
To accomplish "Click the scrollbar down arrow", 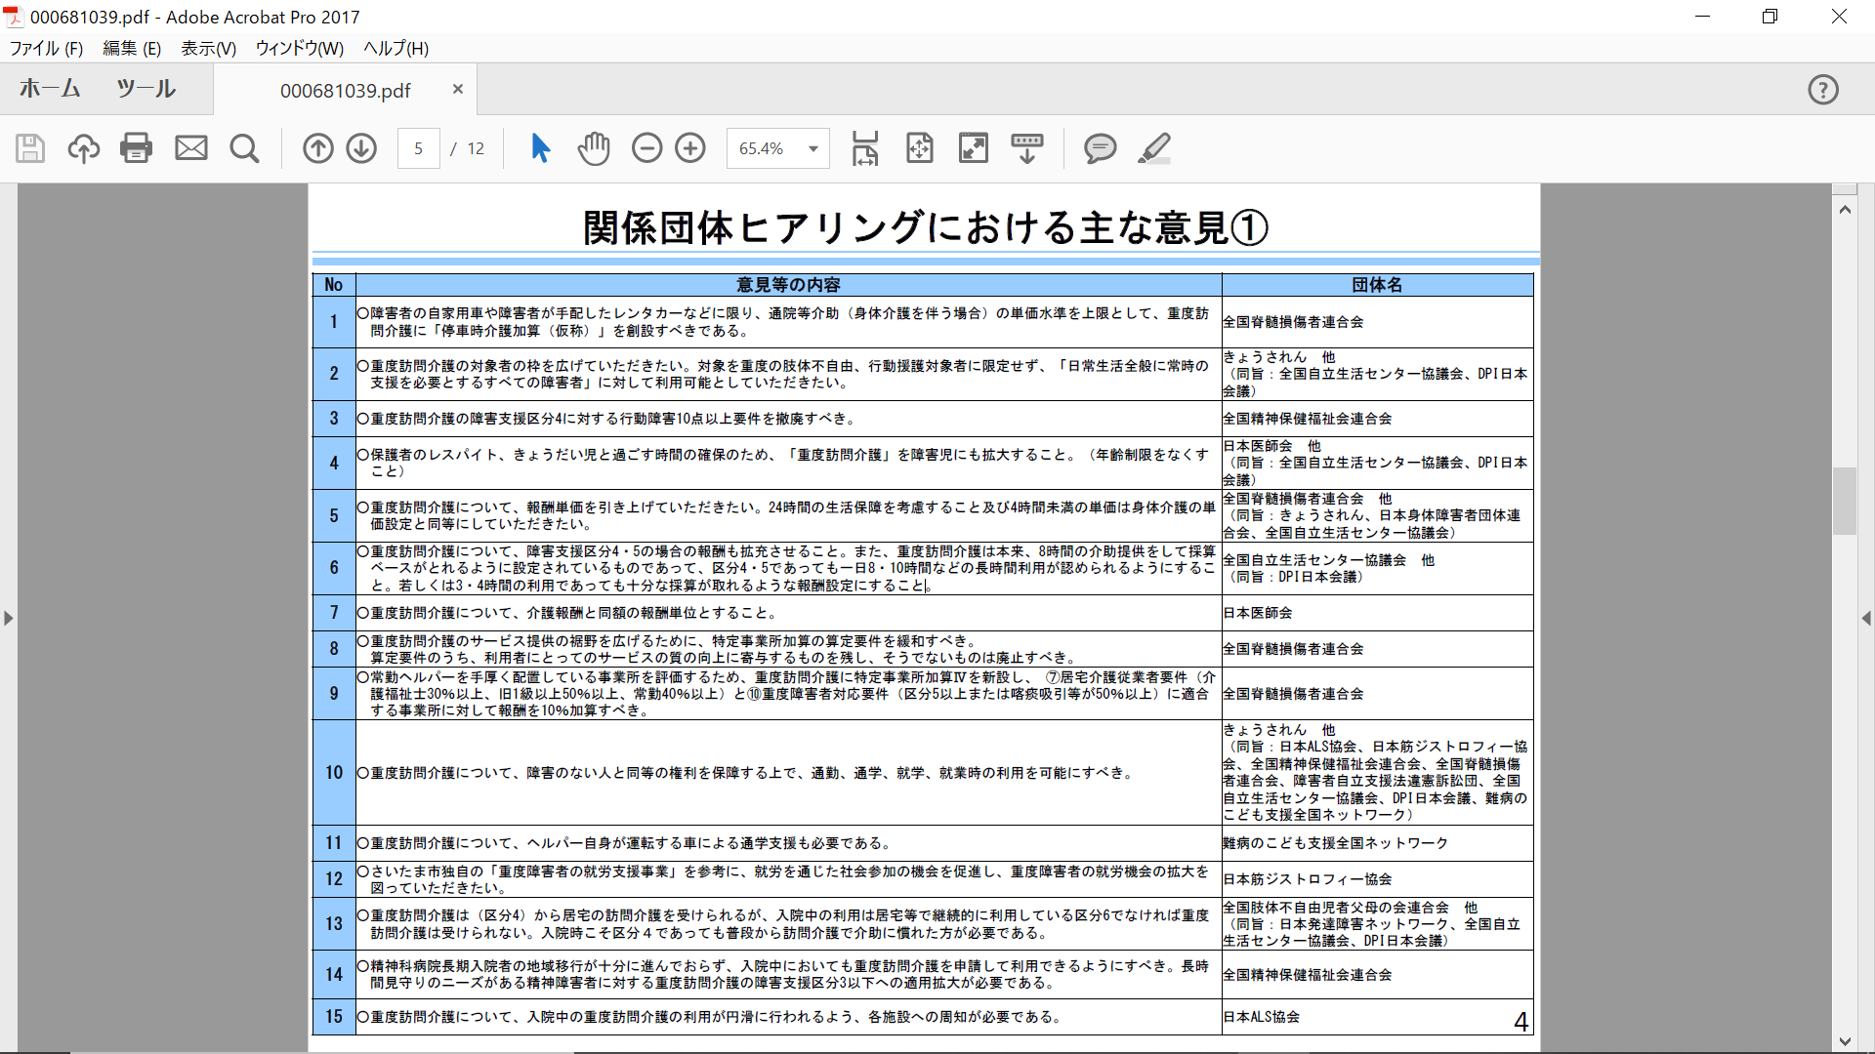I will (1845, 1040).
